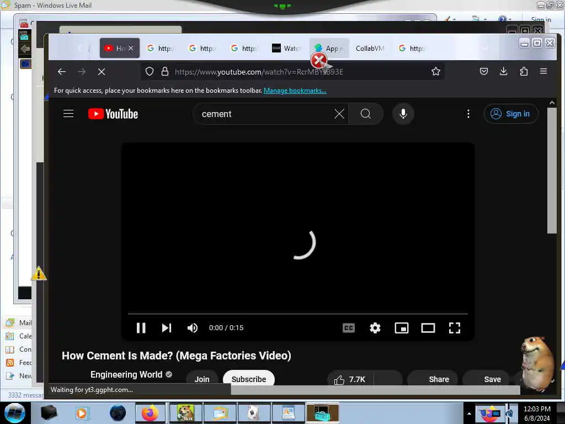This screenshot has height=424, width=565.
Task: Switch to first Google http tab
Action: pyautogui.click(x=161, y=48)
